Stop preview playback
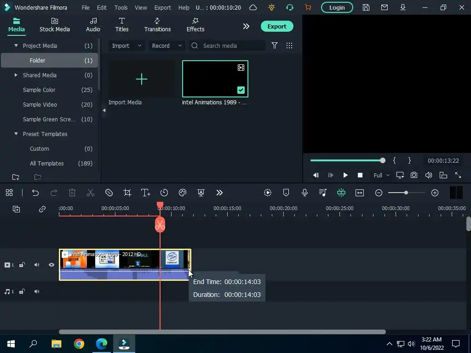The image size is (471, 353). click(x=360, y=175)
